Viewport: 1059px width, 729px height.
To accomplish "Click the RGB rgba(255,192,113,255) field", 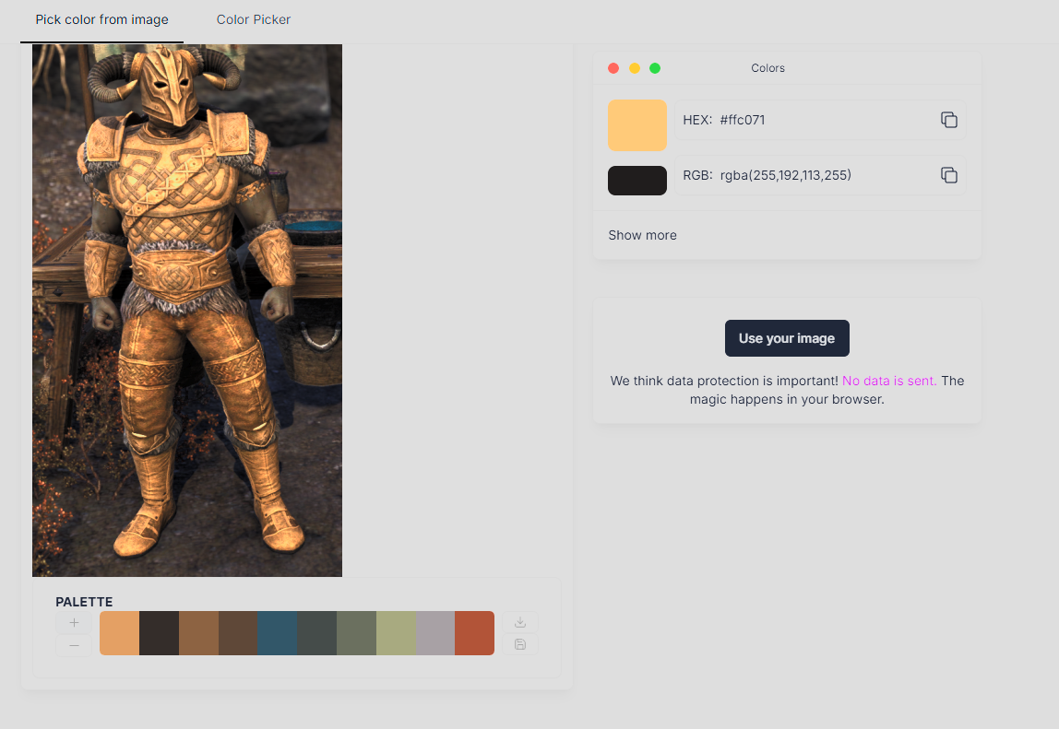I will [x=820, y=175].
